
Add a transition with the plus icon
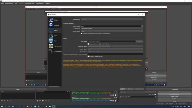pos(150,94)
